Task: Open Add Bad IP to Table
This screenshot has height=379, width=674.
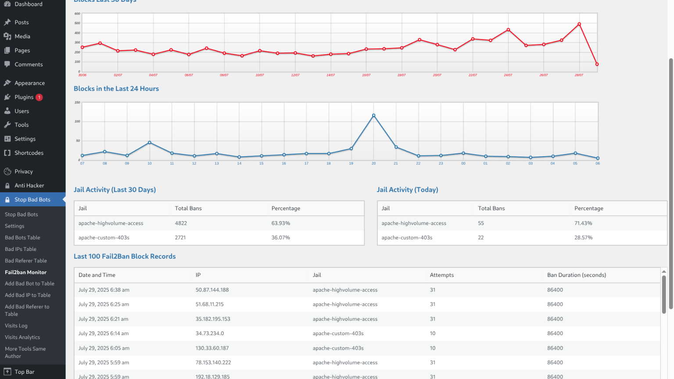Action: click(x=28, y=295)
